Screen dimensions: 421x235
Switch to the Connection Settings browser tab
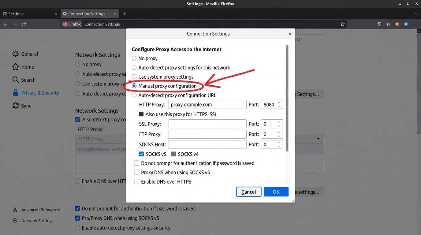pyautogui.click(x=90, y=14)
